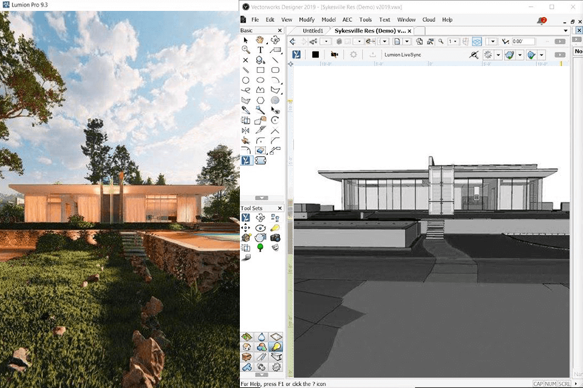Close the Sykesville Res (Demo) tab
The height and width of the screenshot is (388, 583).
tap(409, 31)
